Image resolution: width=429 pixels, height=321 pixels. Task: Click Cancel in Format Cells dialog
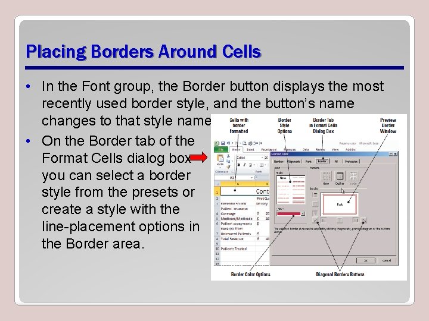(x=386, y=260)
